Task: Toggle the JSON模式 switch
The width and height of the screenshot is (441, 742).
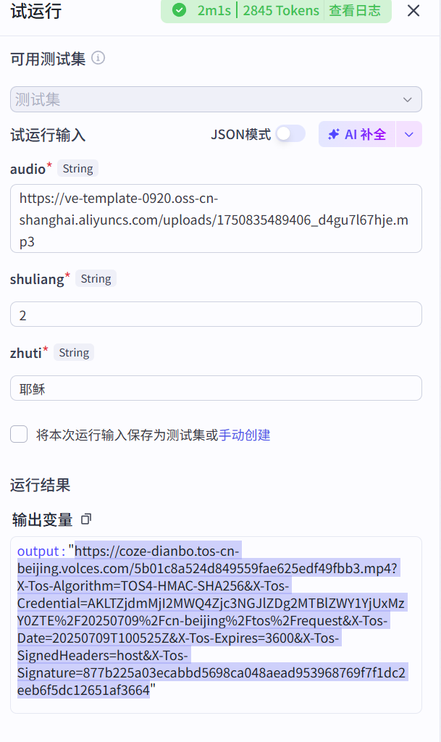Action: coord(290,134)
